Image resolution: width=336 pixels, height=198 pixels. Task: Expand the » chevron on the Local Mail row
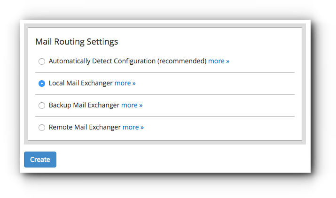[134, 84]
